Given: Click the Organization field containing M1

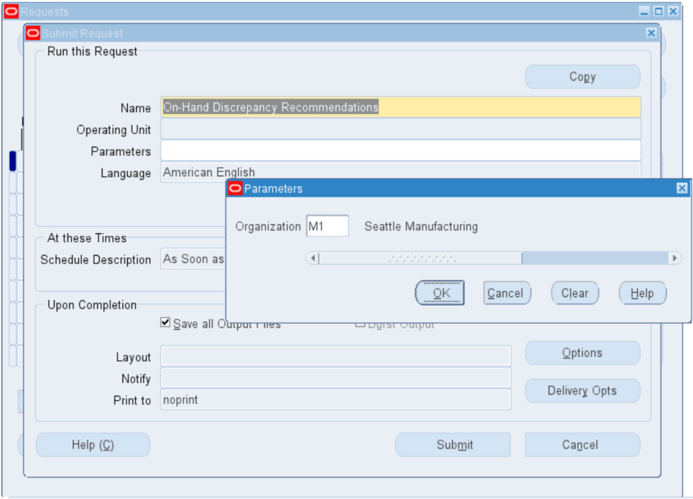Looking at the screenshot, I should [x=327, y=226].
